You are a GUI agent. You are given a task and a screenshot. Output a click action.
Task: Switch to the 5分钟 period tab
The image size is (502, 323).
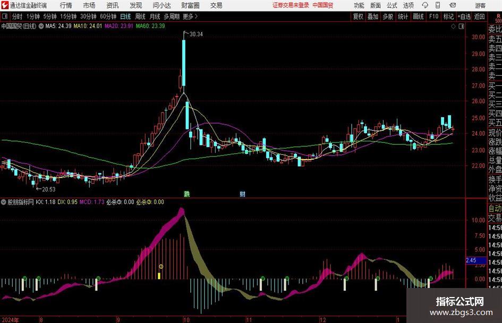49,16
